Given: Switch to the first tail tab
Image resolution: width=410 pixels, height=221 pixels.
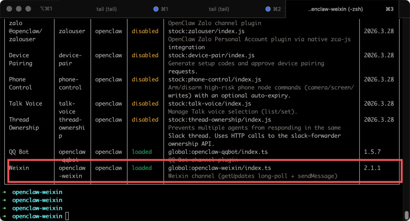Looking at the screenshot, I should (x=106, y=9).
